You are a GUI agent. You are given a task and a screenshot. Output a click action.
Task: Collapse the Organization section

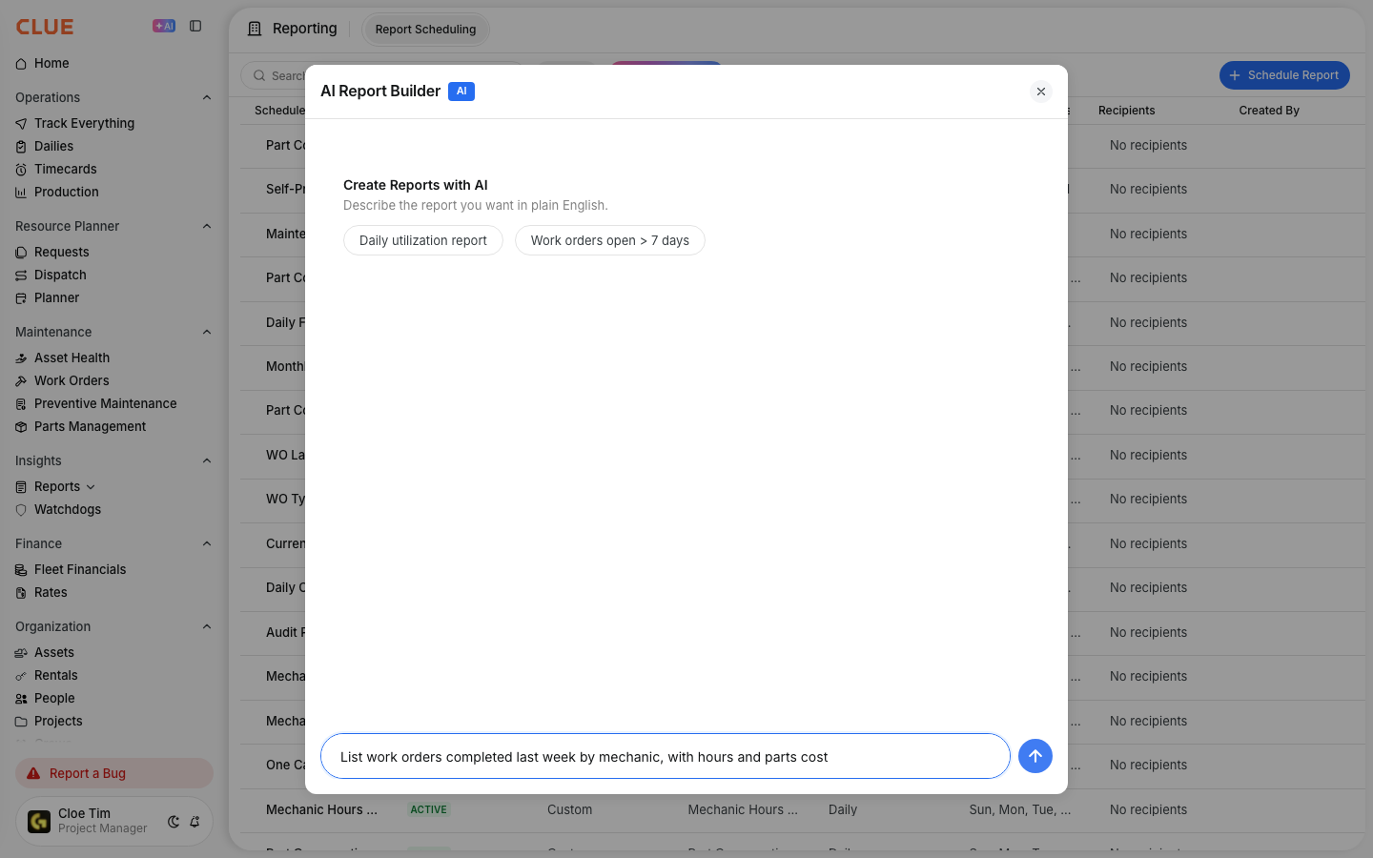[207, 626]
